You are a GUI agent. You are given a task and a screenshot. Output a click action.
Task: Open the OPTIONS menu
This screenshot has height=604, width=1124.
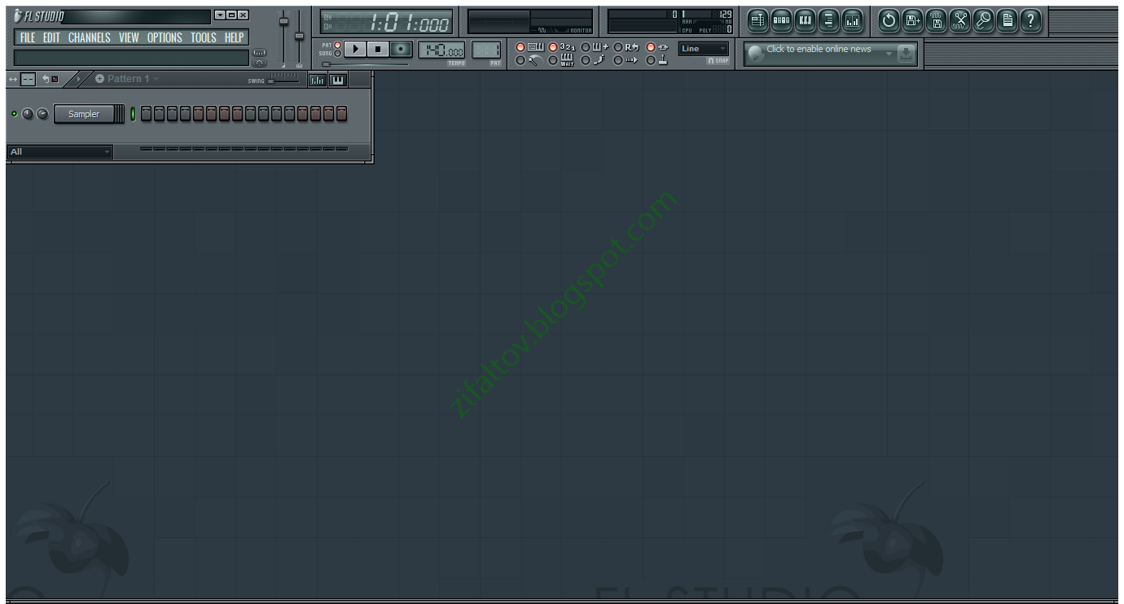pos(165,37)
